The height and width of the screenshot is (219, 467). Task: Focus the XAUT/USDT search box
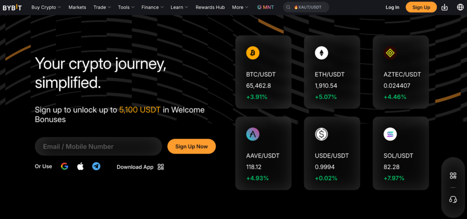click(306, 7)
